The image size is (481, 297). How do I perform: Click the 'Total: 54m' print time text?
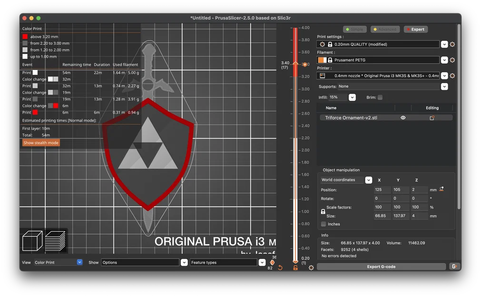point(36,135)
